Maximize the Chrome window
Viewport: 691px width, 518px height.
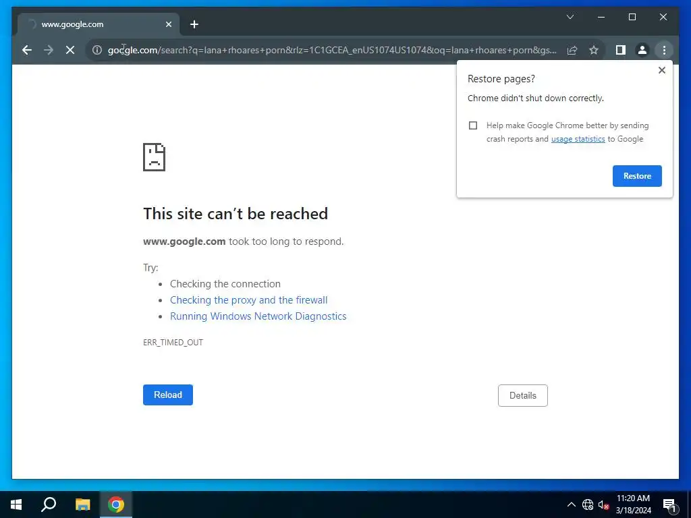pyautogui.click(x=632, y=17)
